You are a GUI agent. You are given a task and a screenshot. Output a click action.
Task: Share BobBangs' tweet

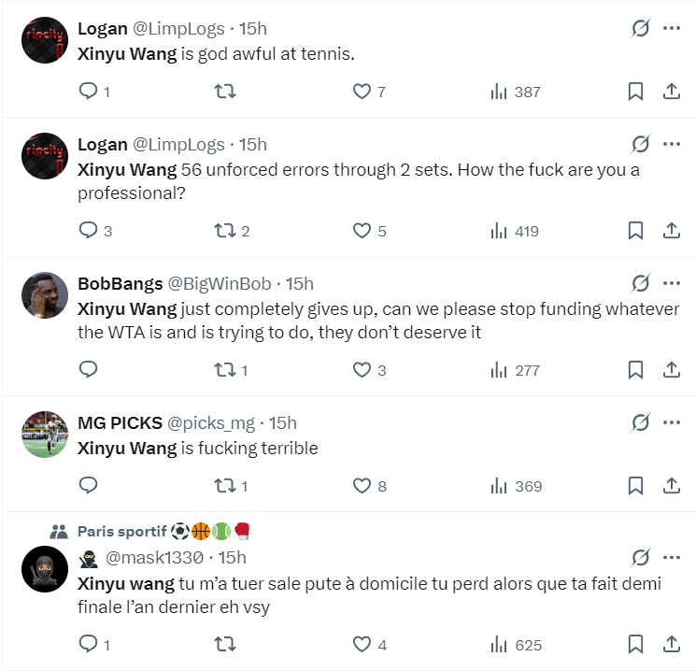[x=671, y=370]
